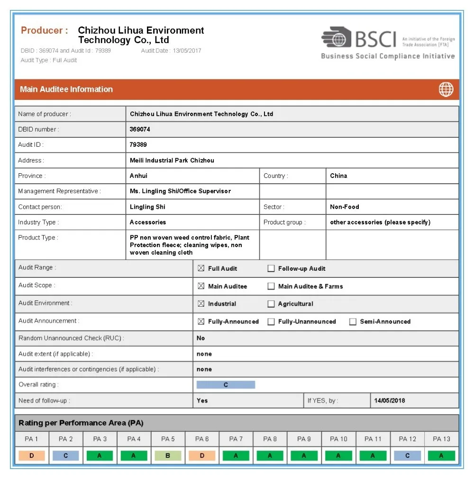Click the Province value 'Anhui'
The height and width of the screenshot is (479, 474).
(x=138, y=176)
